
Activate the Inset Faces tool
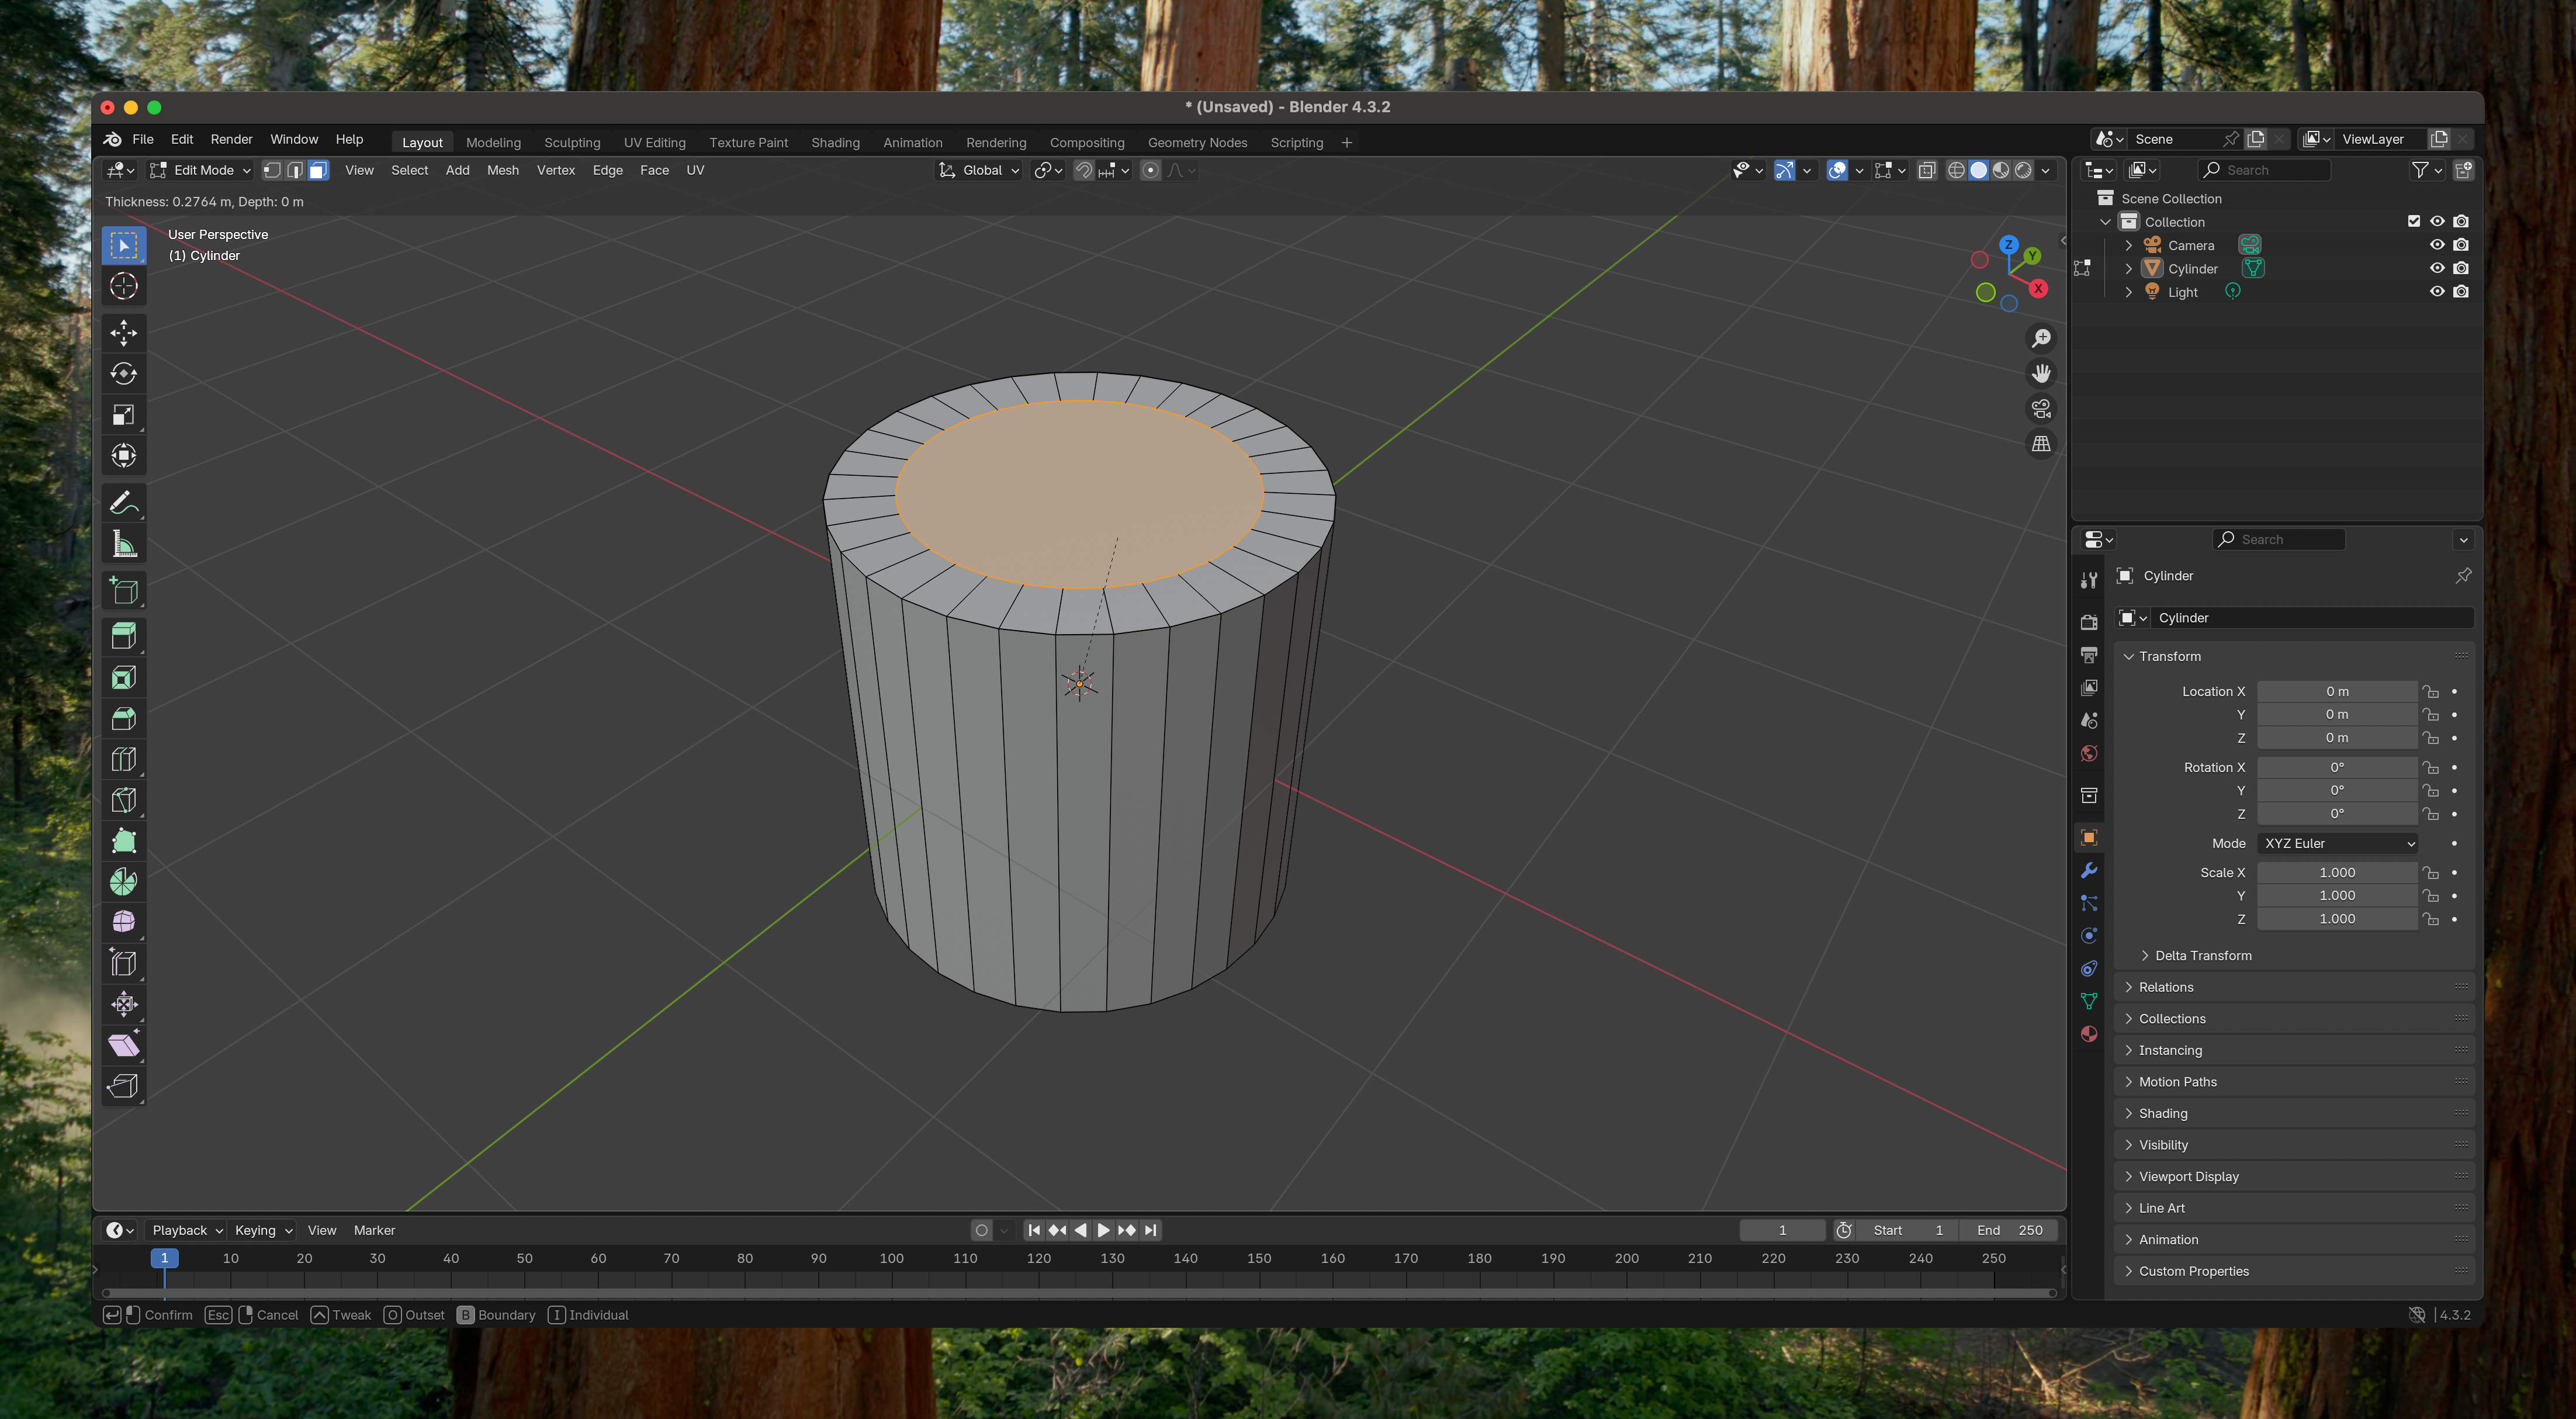tap(123, 678)
